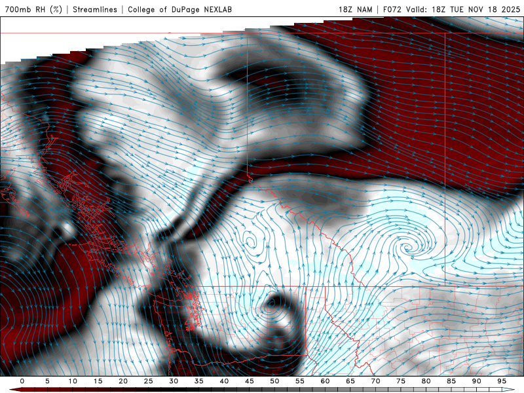Screen dimensions: 524x393
Task: Click the colorbar label '45'
Action: point(250,381)
